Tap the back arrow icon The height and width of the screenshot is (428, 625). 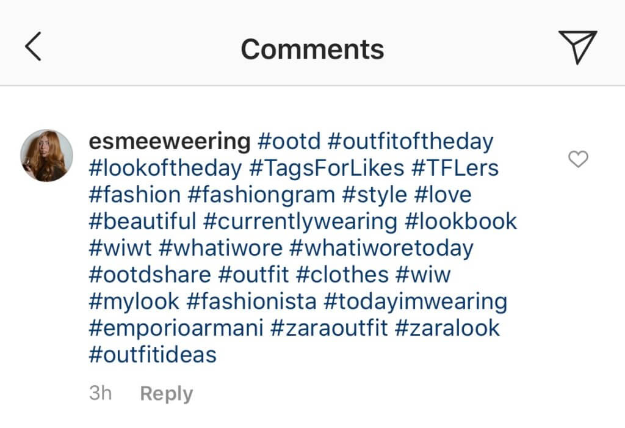coord(33,48)
